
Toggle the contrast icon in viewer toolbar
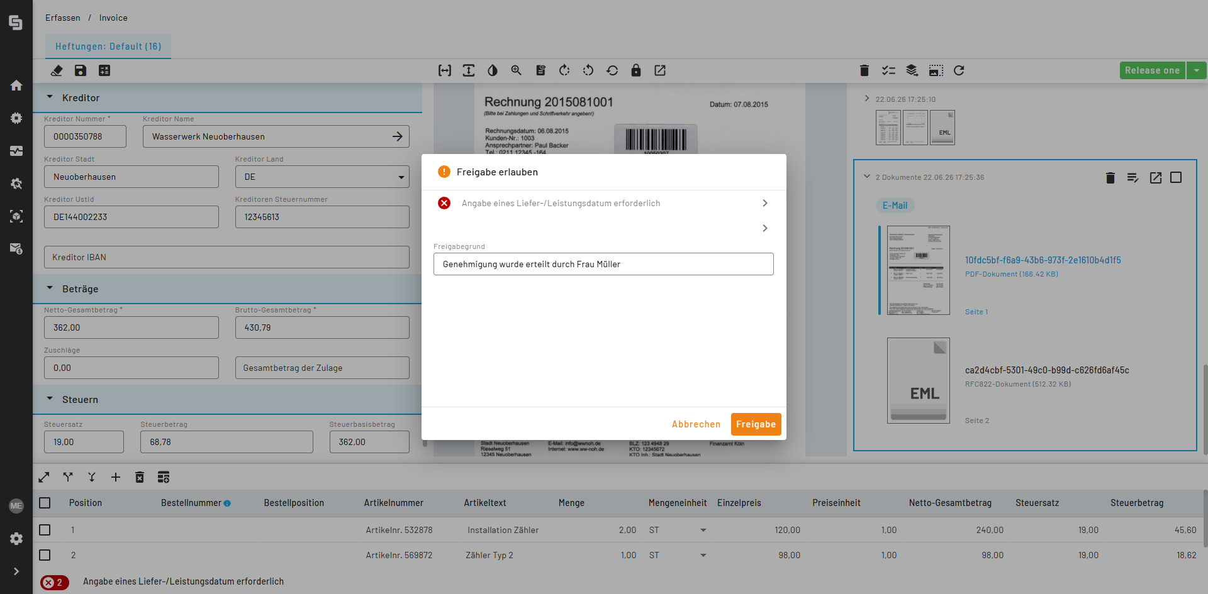pyautogui.click(x=493, y=70)
